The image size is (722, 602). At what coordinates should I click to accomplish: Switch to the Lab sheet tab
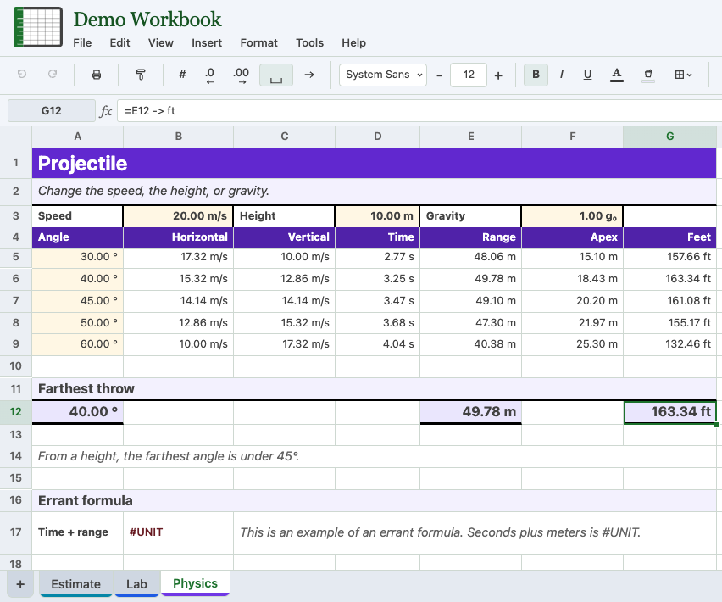tap(136, 584)
